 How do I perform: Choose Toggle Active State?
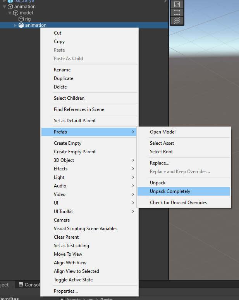(x=73, y=280)
